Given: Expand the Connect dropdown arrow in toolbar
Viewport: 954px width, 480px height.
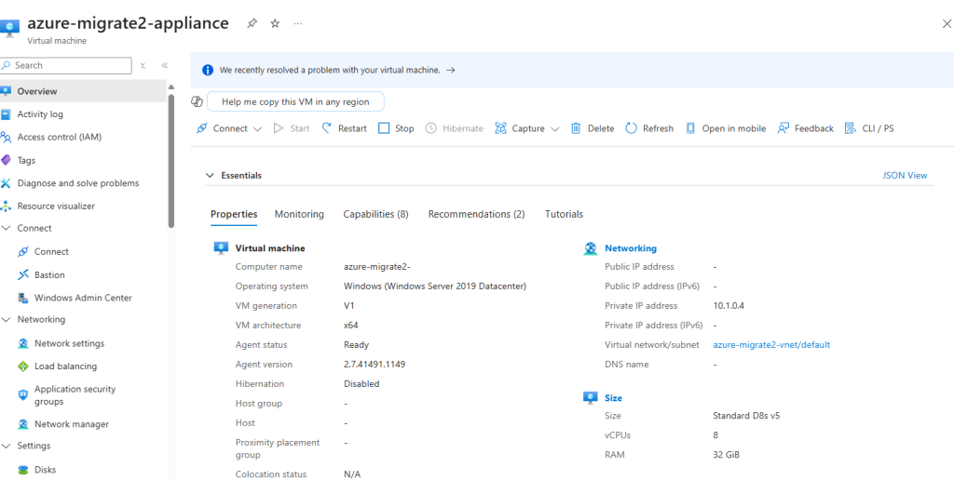Looking at the screenshot, I should pyautogui.click(x=257, y=128).
